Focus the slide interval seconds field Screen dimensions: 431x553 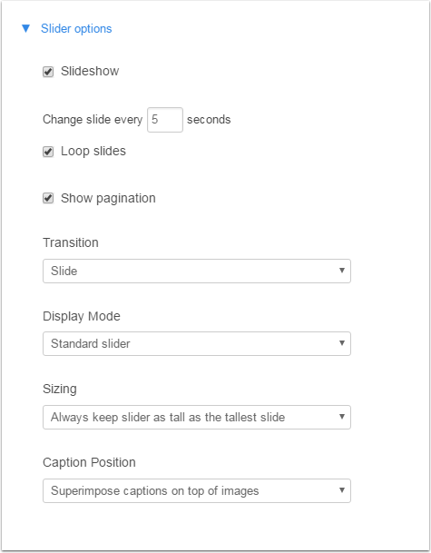pyautogui.click(x=165, y=120)
